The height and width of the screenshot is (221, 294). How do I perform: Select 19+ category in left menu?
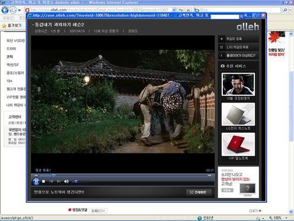click(x=9, y=81)
